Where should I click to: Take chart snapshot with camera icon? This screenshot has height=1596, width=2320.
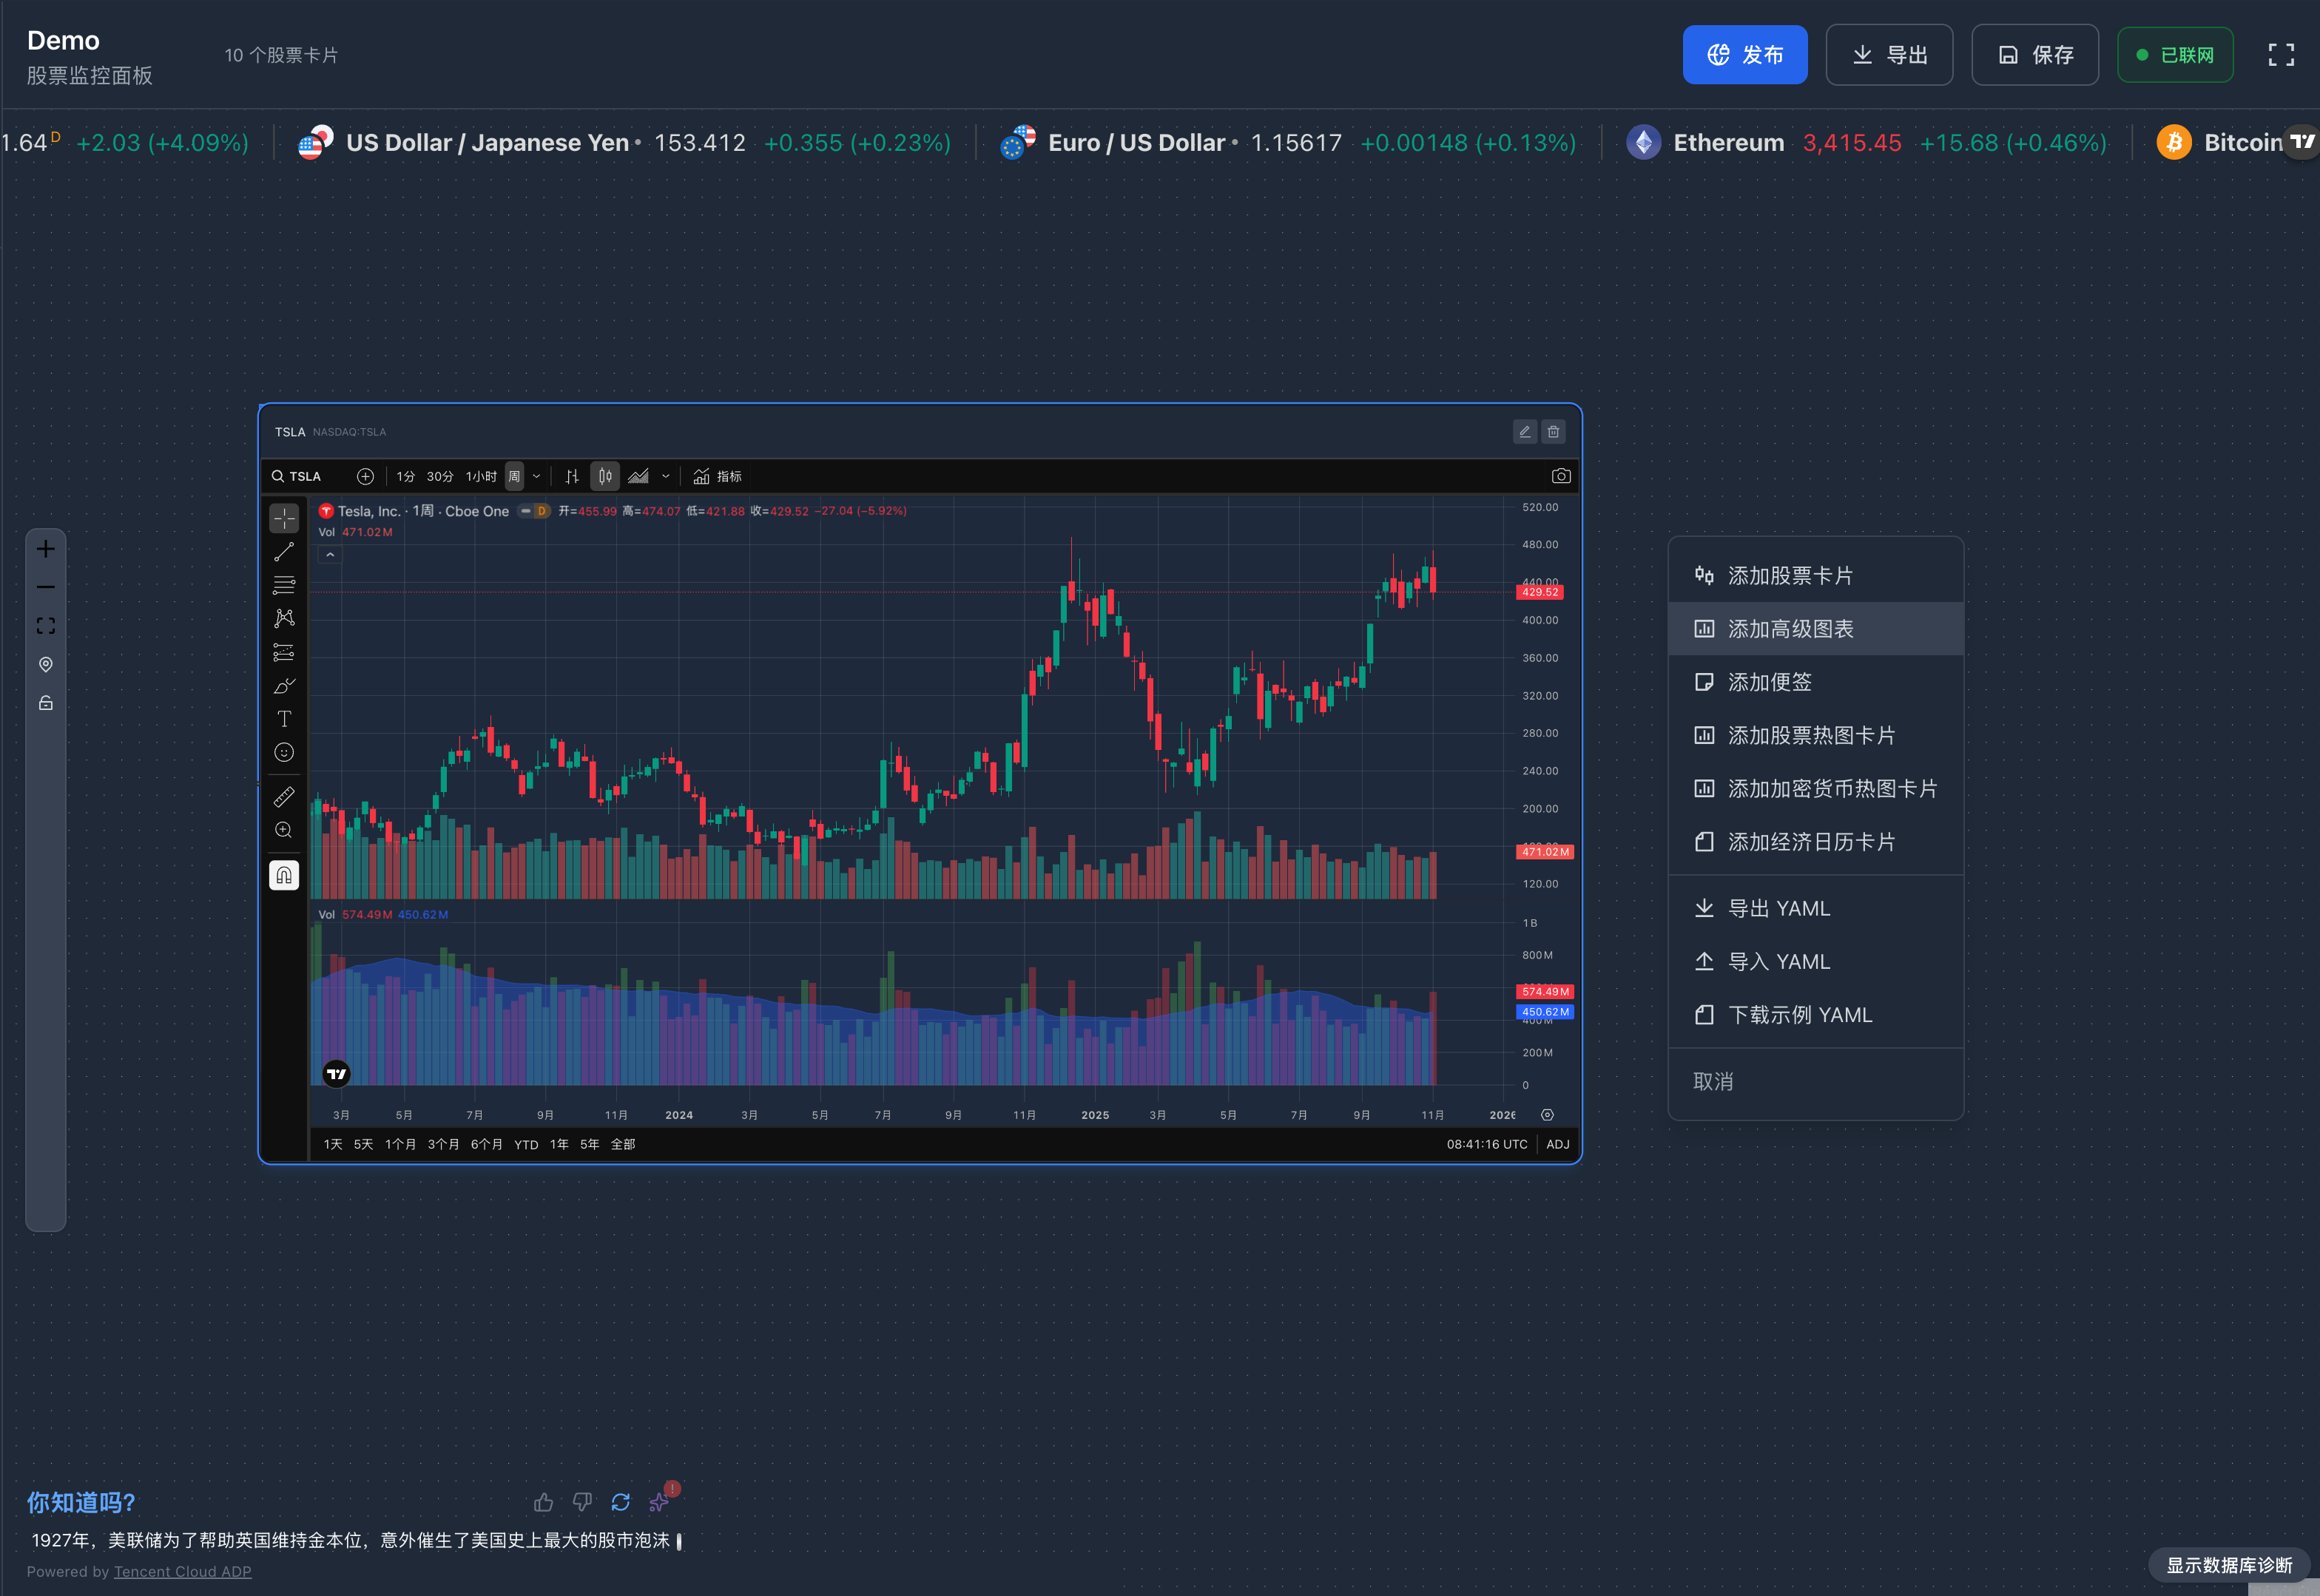coord(1560,476)
